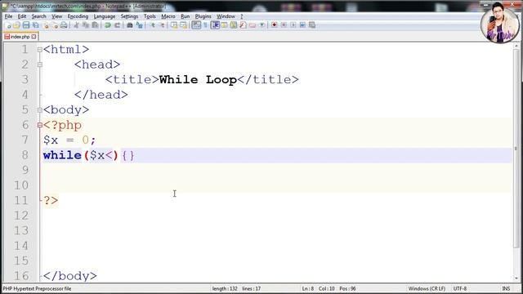This screenshot has height=294, width=523.
Task: Click the Stop Recording macro icon
Action: pos(284,25)
